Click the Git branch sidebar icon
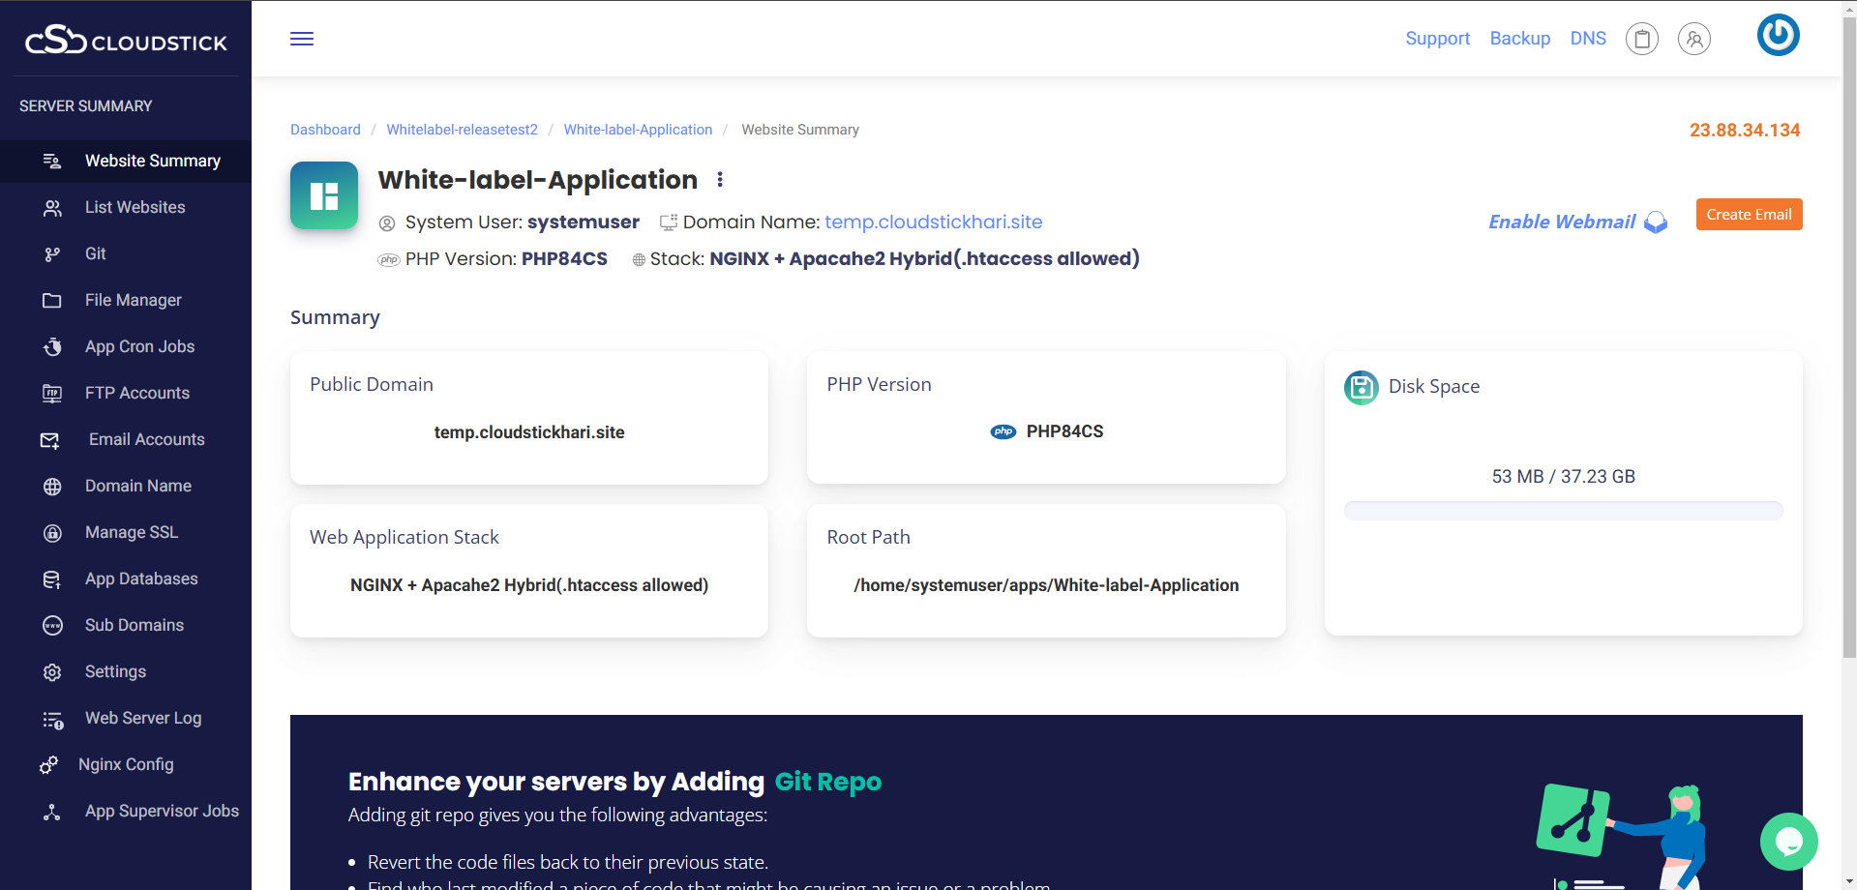Screen dimensions: 1857x890 point(52,254)
